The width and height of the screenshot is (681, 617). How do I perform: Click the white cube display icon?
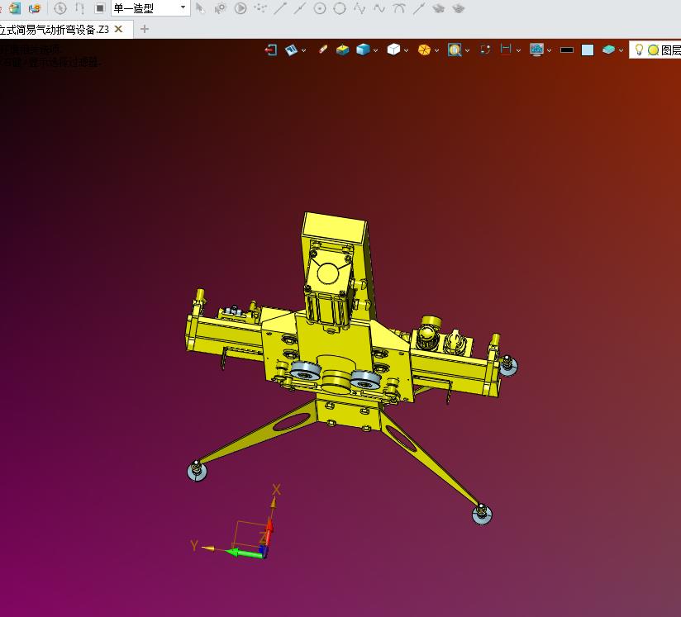(393, 50)
